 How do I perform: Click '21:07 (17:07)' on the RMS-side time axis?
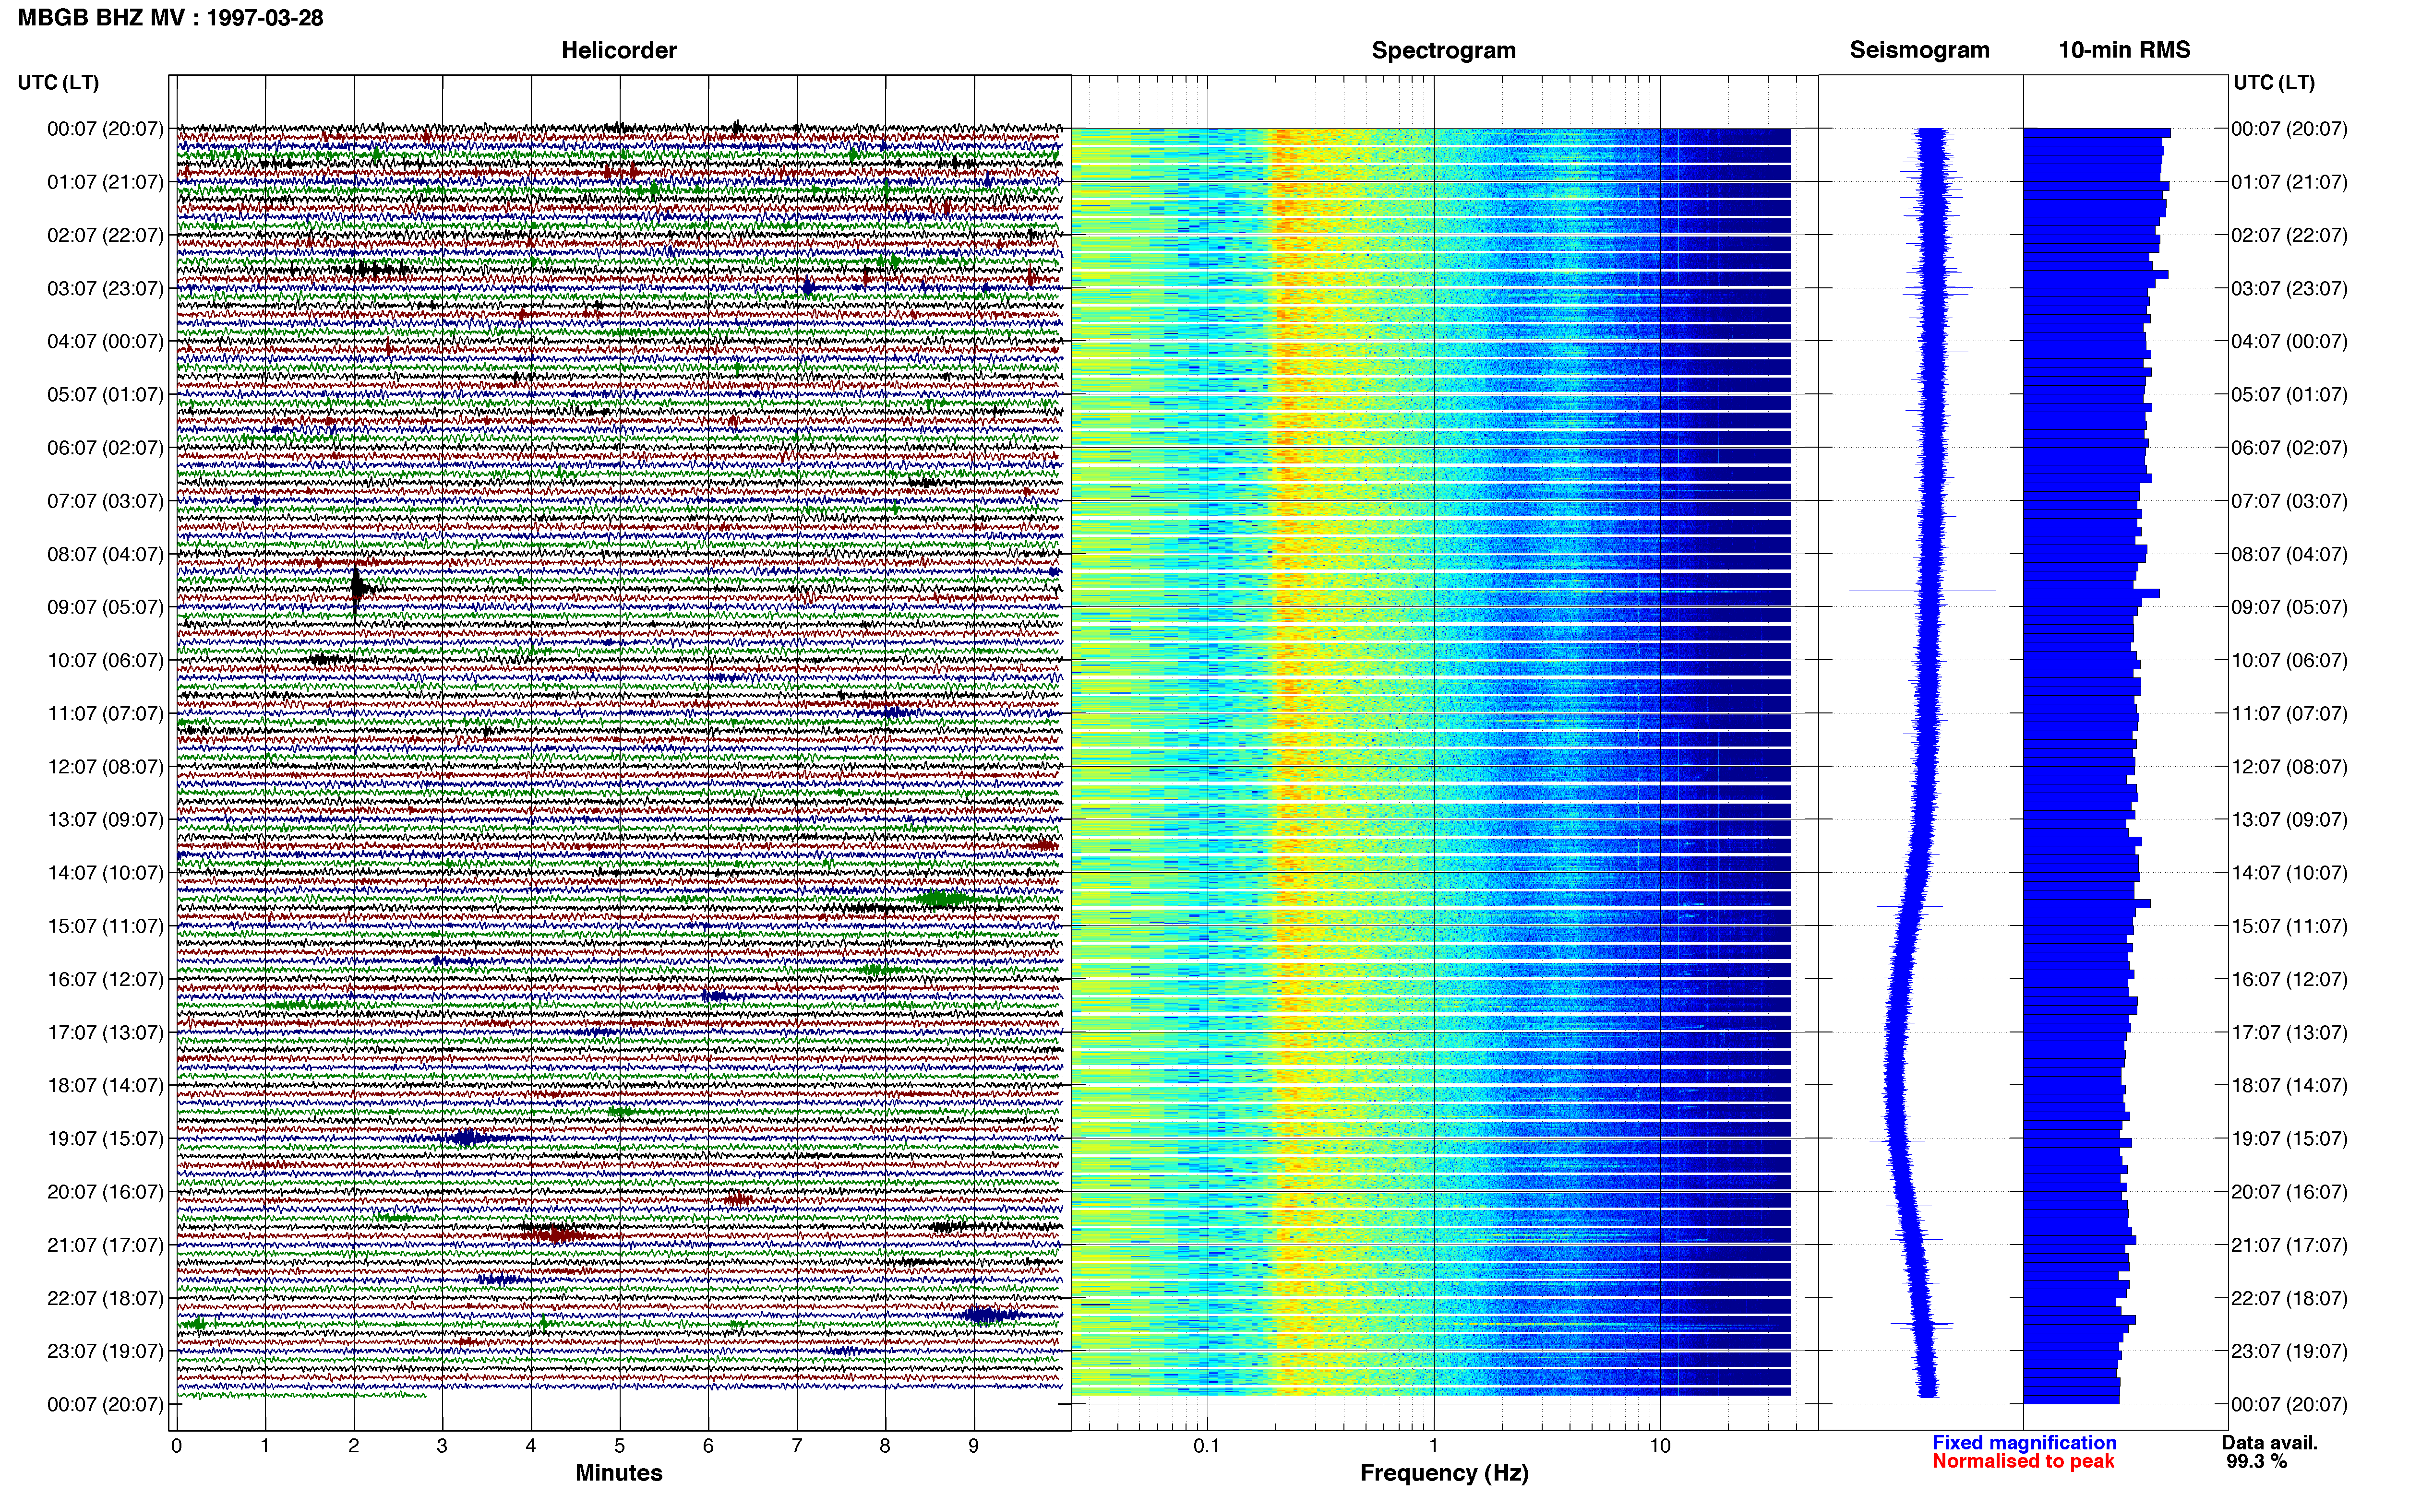click(x=2289, y=1245)
